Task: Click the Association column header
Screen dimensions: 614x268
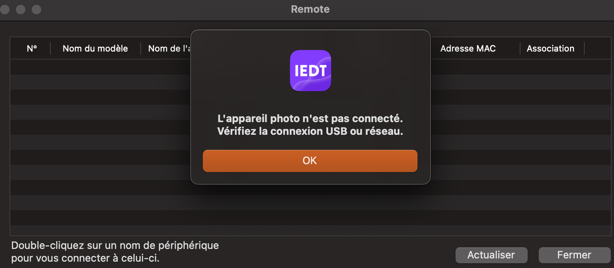Action: point(551,49)
